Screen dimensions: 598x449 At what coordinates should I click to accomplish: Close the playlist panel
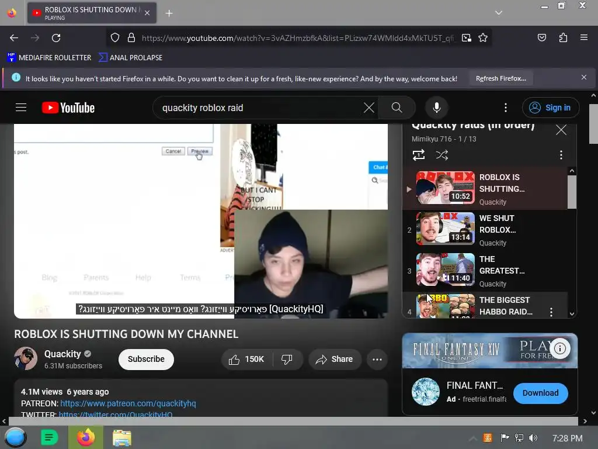561,130
